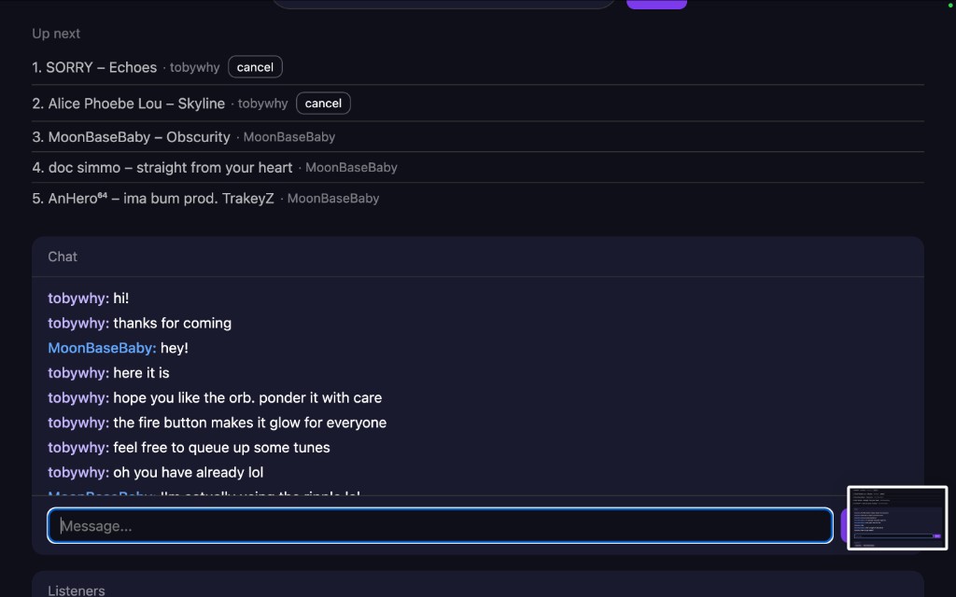Click the Listeners section heading
The height and width of the screenshot is (597, 956).
click(x=77, y=590)
